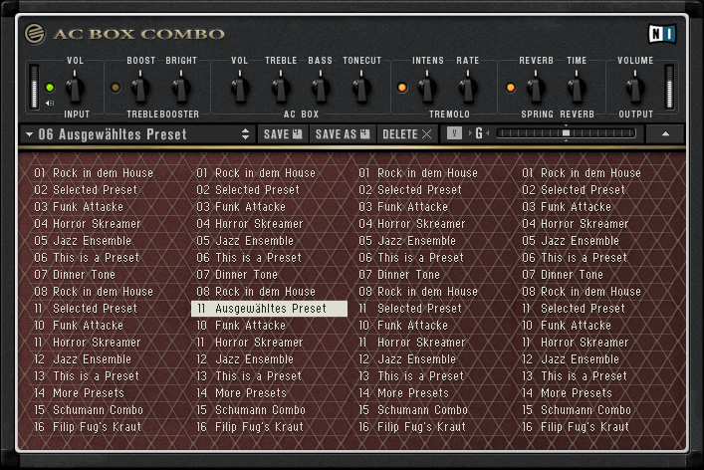
Task: Disable the TREMOLO orange LED switch
Action: (402, 88)
